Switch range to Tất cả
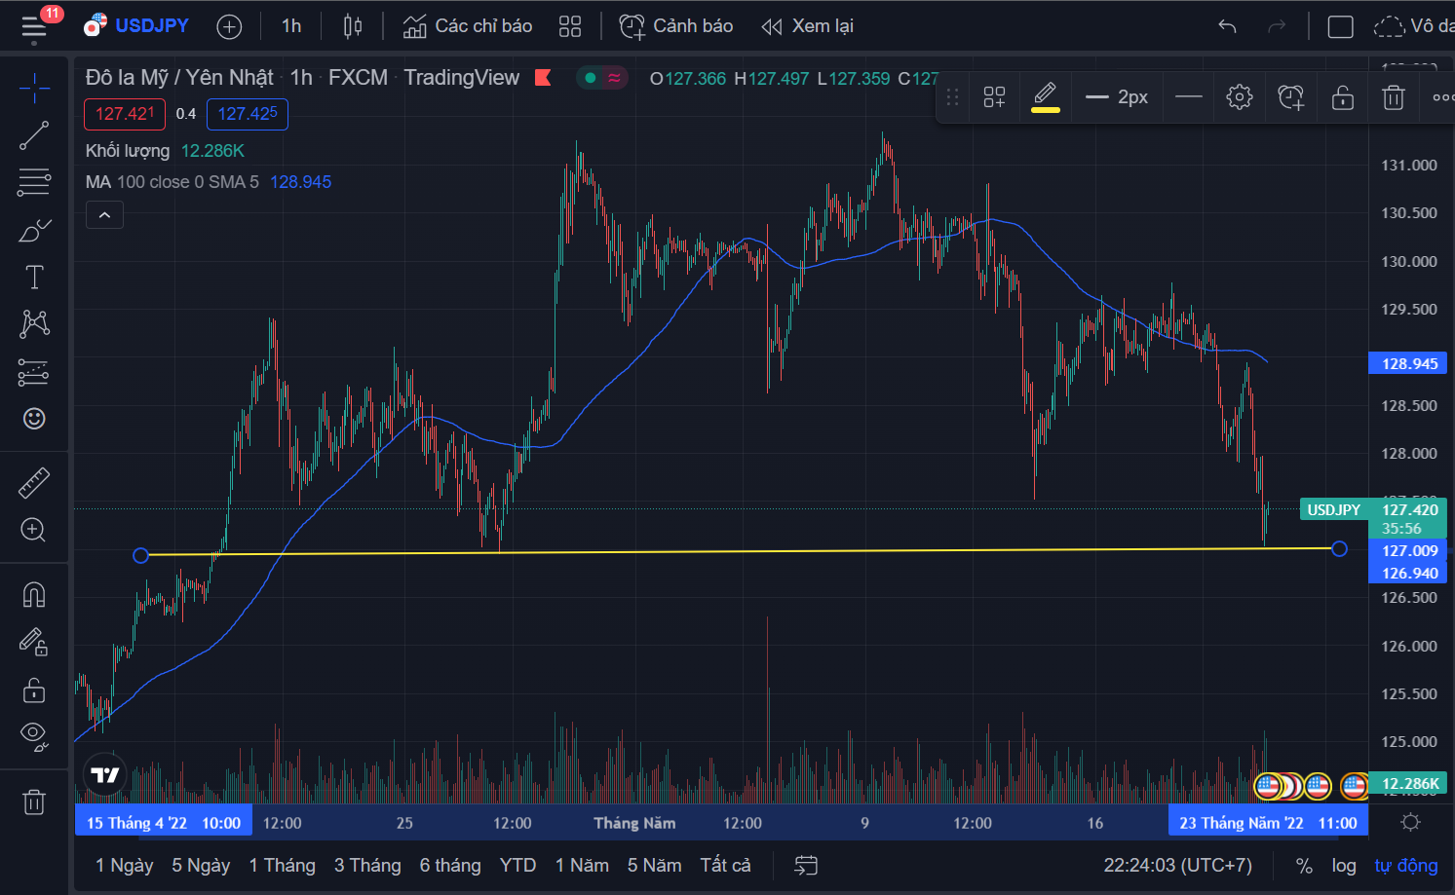 (x=726, y=866)
